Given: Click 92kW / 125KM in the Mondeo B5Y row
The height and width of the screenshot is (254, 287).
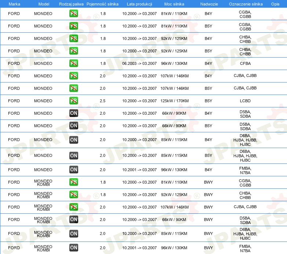Looking at the screenshot, I should tap(174, 51).
